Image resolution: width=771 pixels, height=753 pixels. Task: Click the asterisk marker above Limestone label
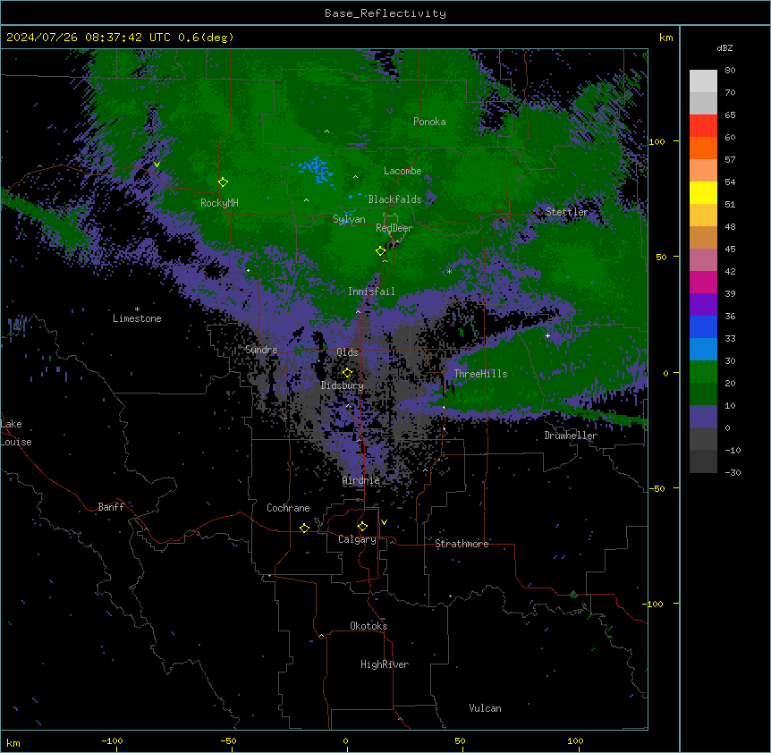pyautogui.click(x=137, y=309)
